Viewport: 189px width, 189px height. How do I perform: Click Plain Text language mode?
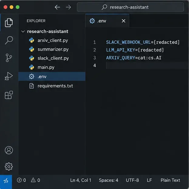[170, 180]
